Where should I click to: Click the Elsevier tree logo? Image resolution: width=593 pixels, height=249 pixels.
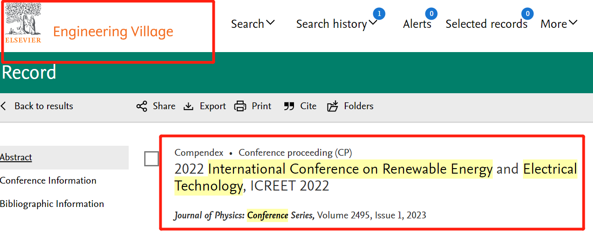23,23
